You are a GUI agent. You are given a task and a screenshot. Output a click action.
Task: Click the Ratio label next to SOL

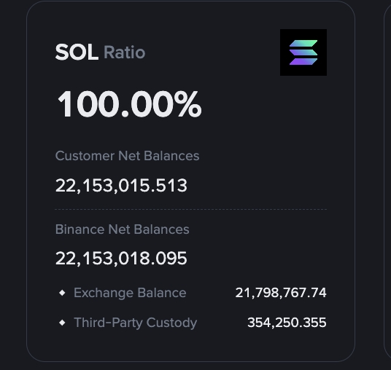[124, 52]
